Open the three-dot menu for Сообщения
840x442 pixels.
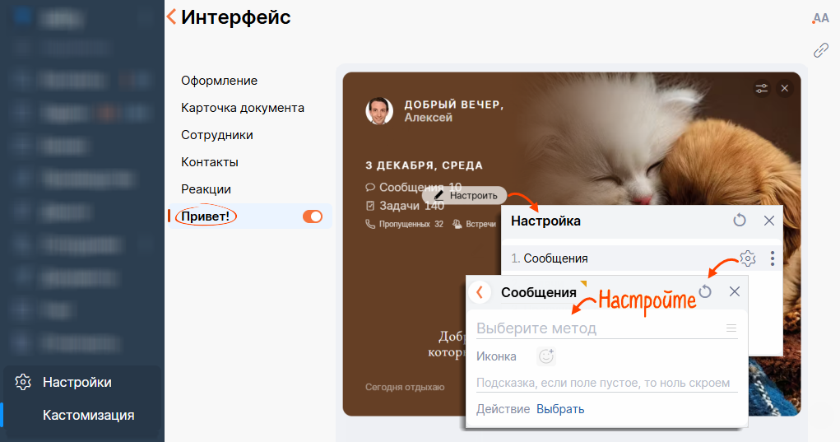(772, 258)
